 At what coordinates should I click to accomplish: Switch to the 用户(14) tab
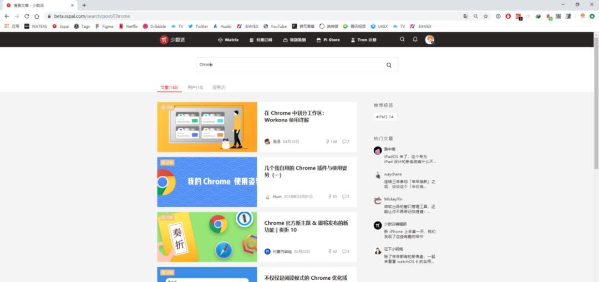click(x=195, y=88)
